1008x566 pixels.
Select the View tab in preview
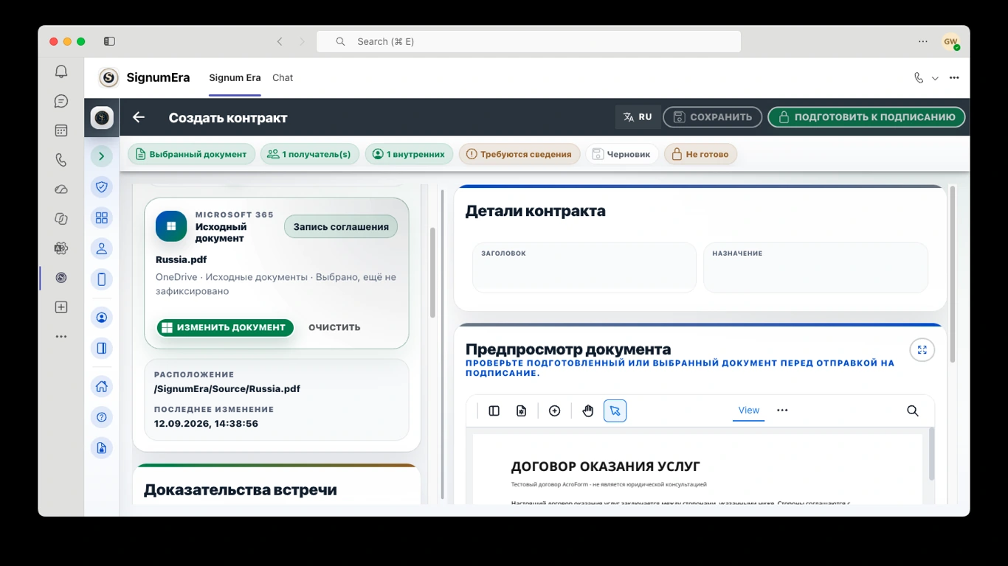[748, 410]
